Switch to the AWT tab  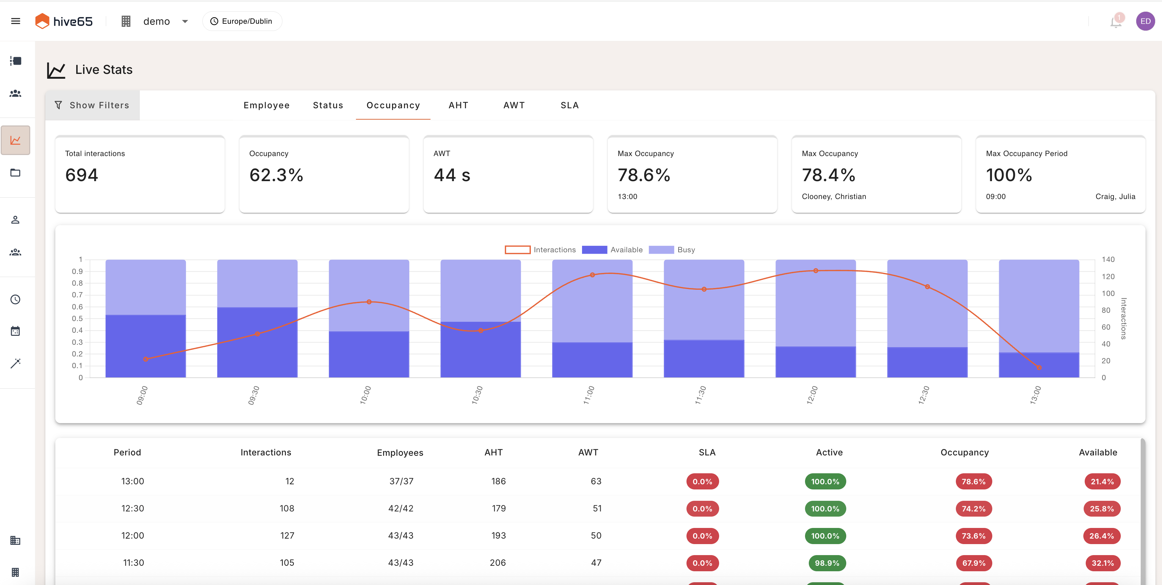(514, 105)
